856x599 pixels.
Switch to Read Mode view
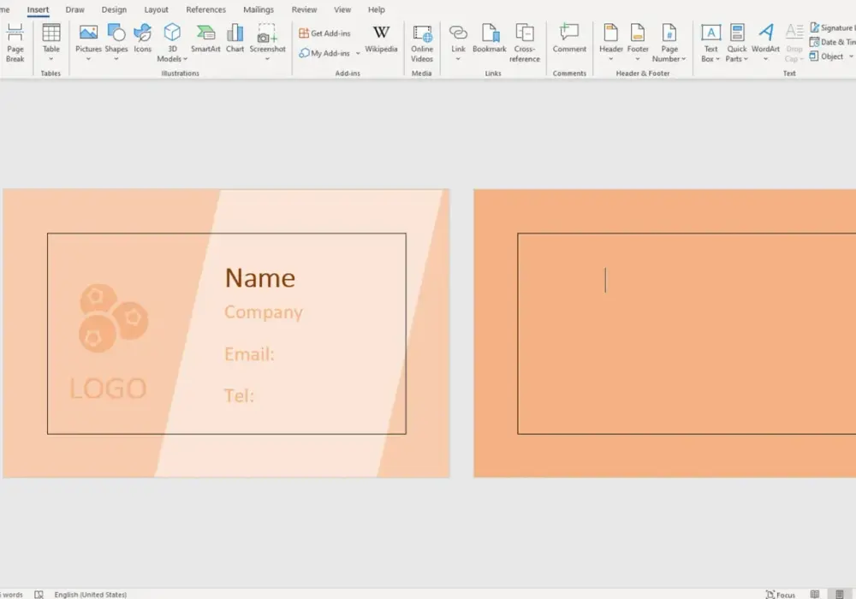[x=815, y=595]
